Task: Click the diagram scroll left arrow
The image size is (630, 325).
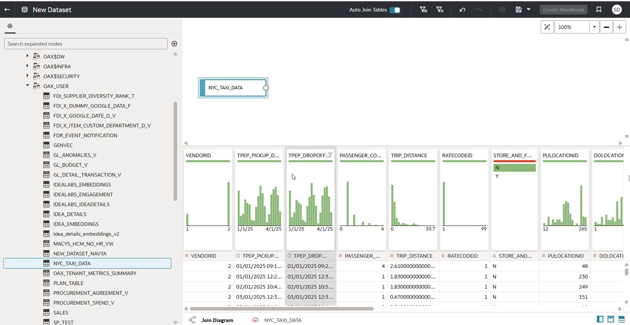Action: [186, 143]
